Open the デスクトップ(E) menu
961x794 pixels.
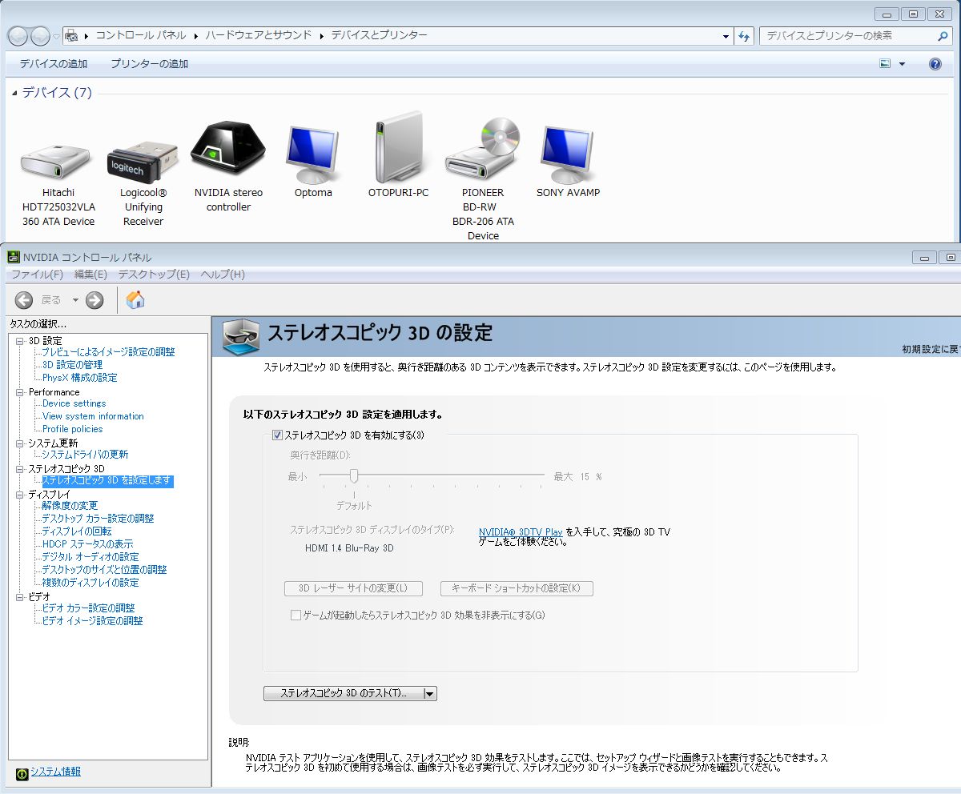[154, 275]
